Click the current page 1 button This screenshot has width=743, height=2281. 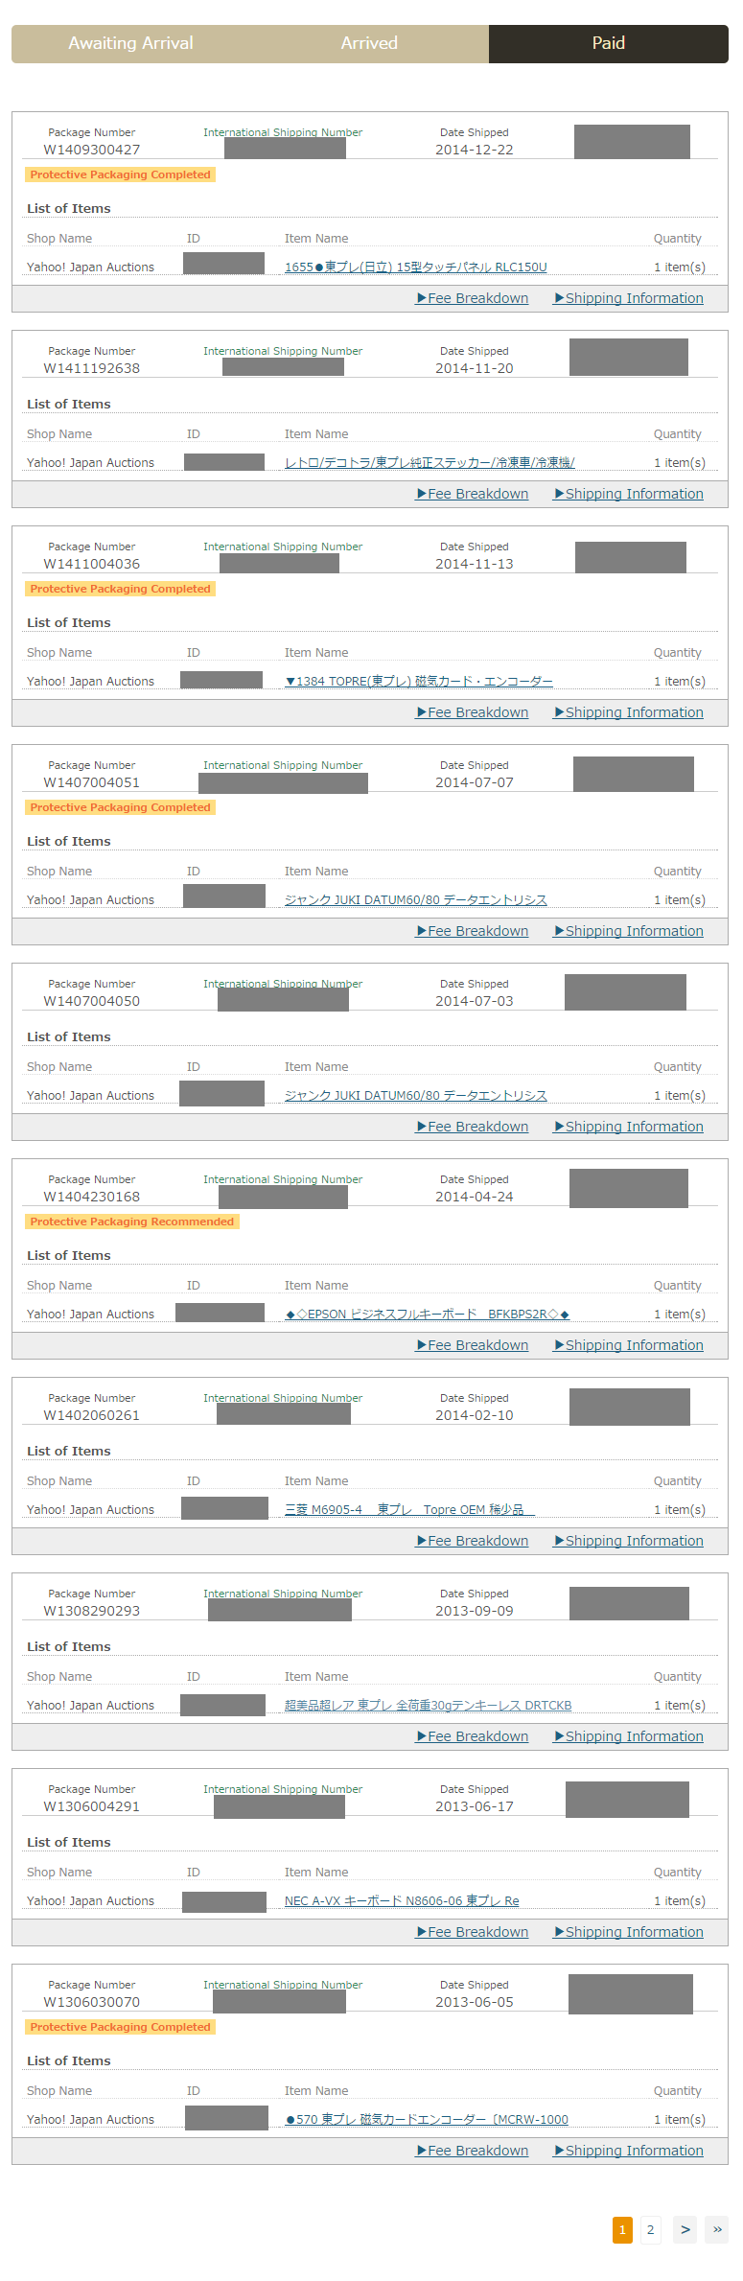tap(622, 2229)
